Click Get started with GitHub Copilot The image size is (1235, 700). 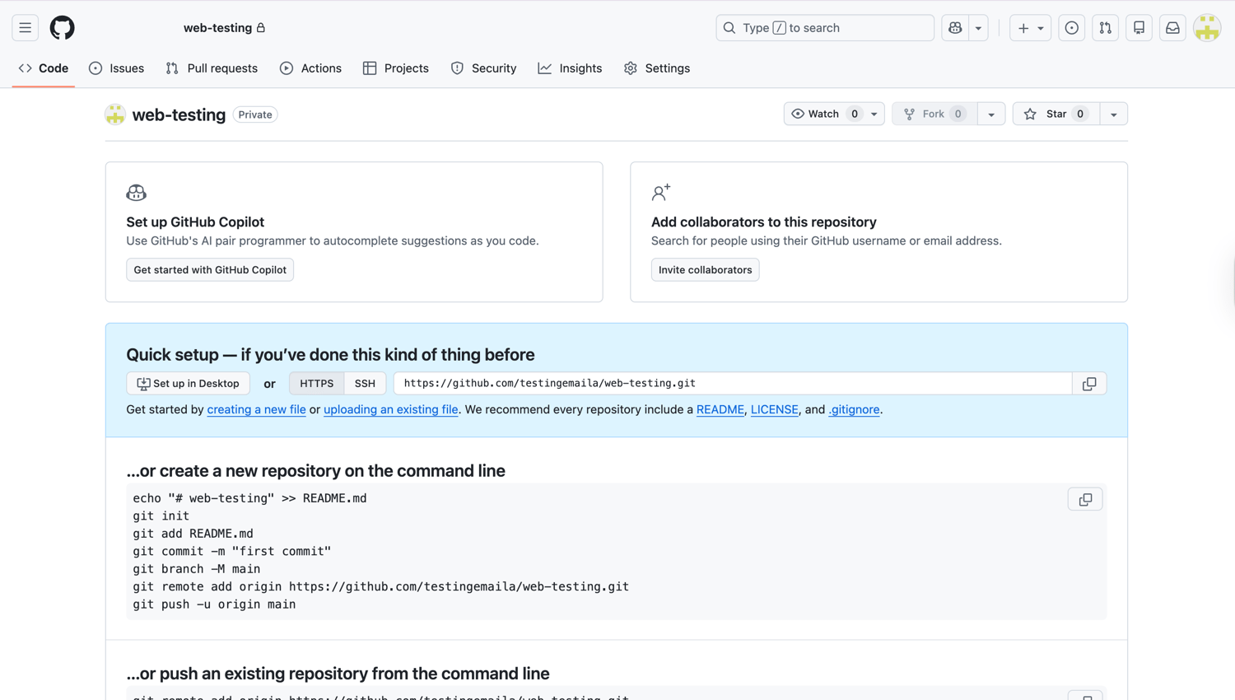(210, 270)
